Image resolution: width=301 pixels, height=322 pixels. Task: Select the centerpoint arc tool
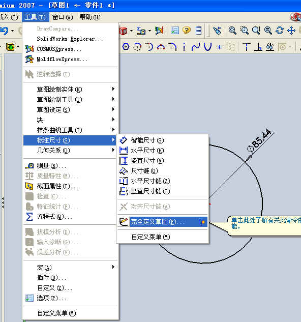(137, 47)
